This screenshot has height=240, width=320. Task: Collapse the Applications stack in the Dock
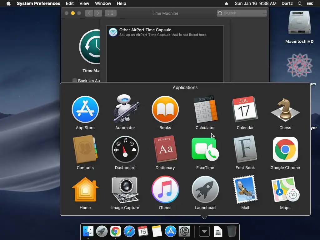click(204, 232)
